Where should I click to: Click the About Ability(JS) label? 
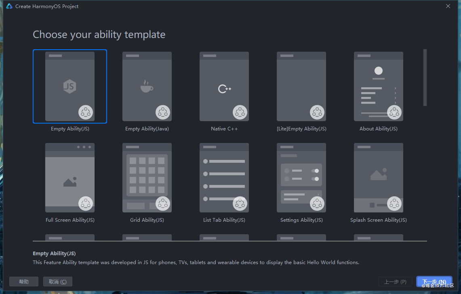point(379,129)
